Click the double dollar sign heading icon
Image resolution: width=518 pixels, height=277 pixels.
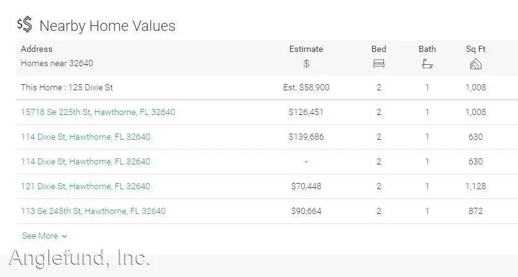point(25,25)
